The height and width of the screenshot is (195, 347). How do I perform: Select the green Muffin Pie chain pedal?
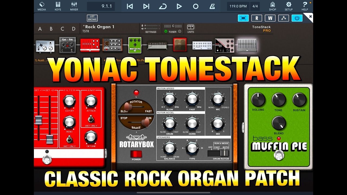click(135, 45)
